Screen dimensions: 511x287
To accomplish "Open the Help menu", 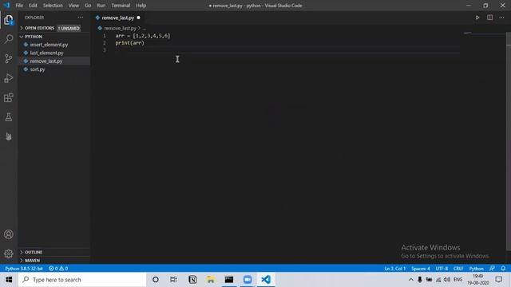I will [x=141, y=6].
